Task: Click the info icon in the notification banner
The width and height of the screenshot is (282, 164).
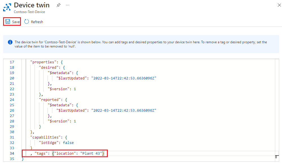Action: click(10, 42)
